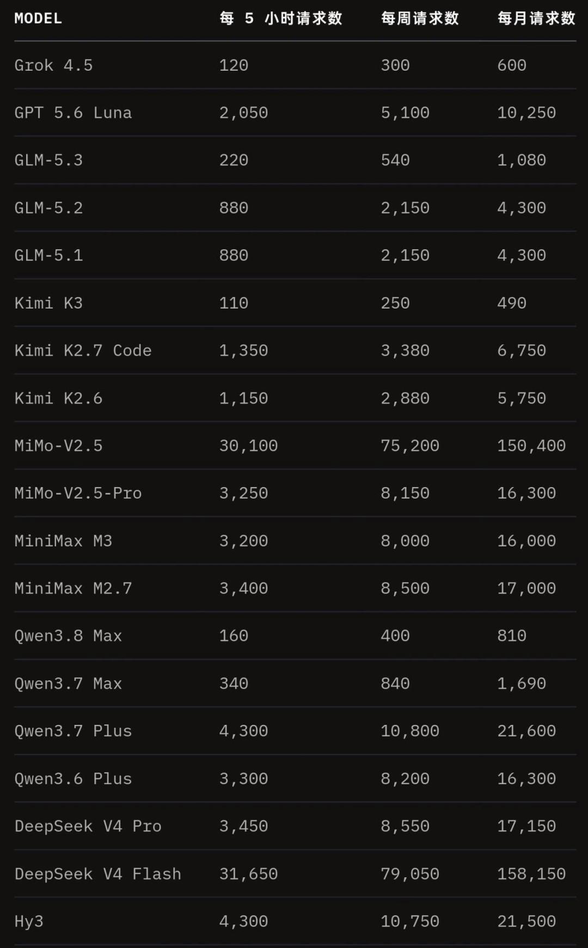Click the GLM-5.3 model name
This screenshot has width=588, height=948.
click(48, 161)
